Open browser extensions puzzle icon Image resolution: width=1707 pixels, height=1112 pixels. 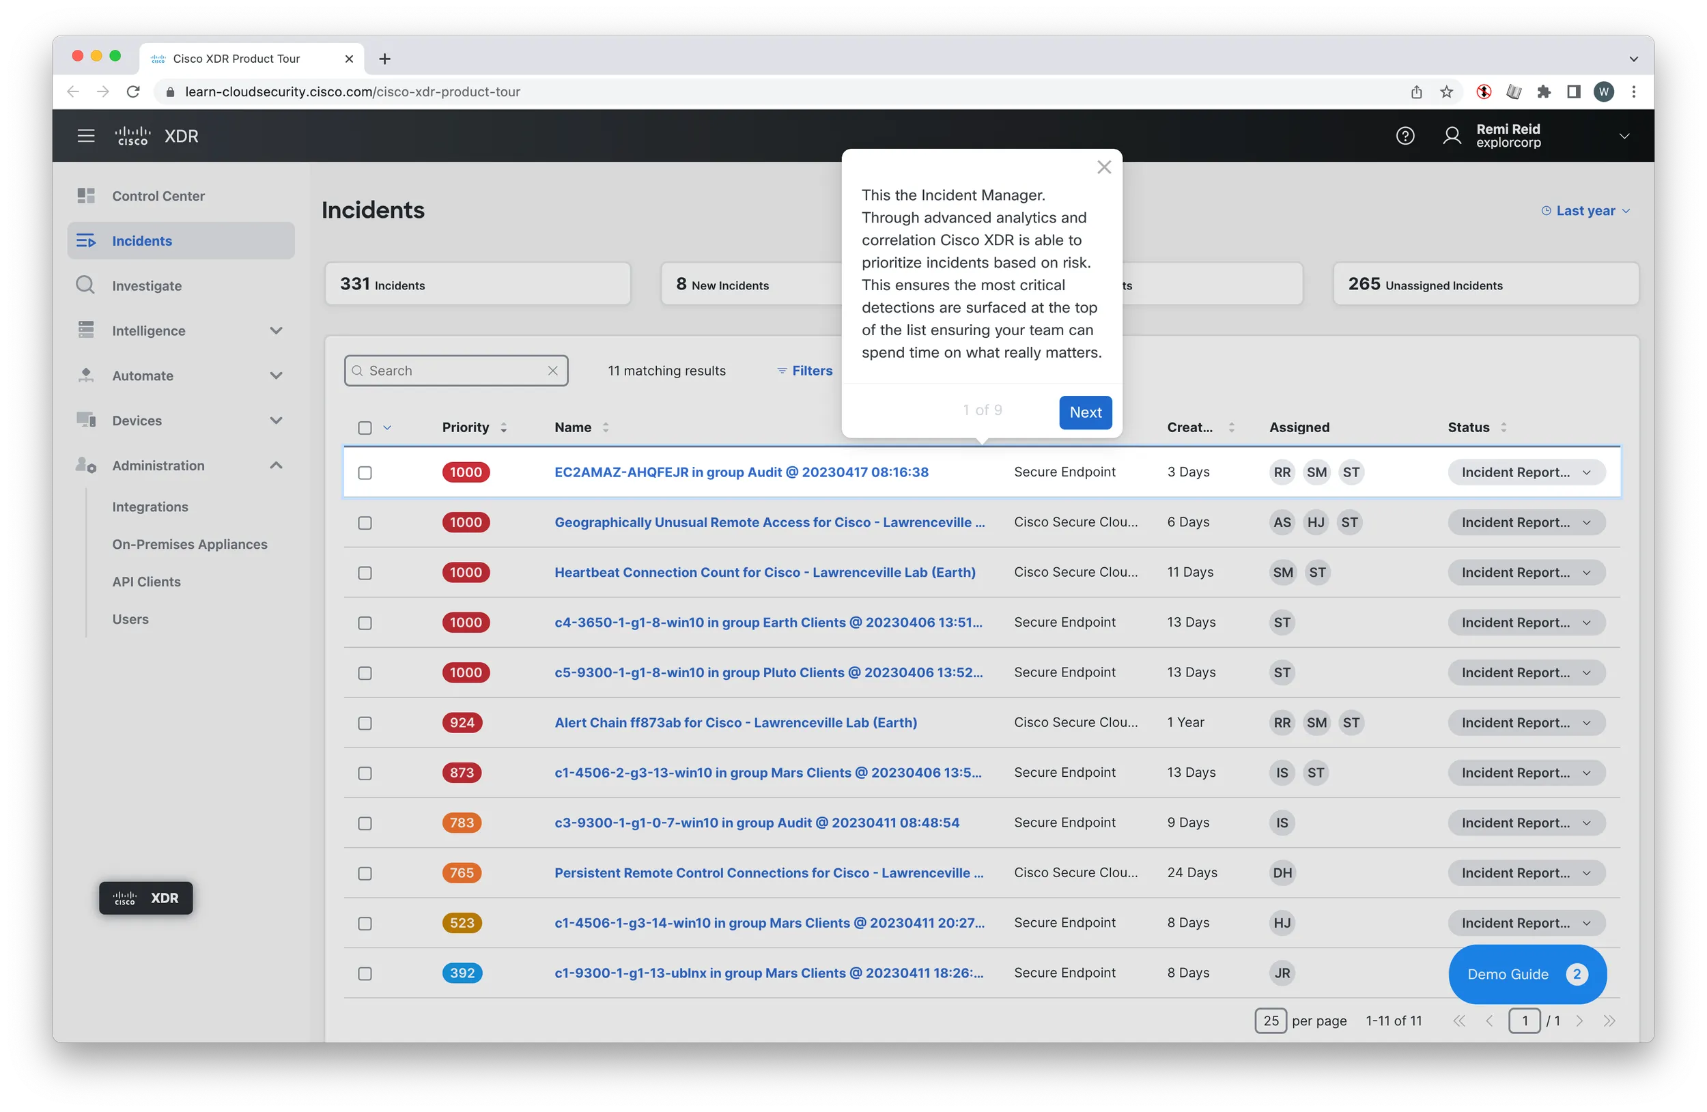(x=1544, y=91)
